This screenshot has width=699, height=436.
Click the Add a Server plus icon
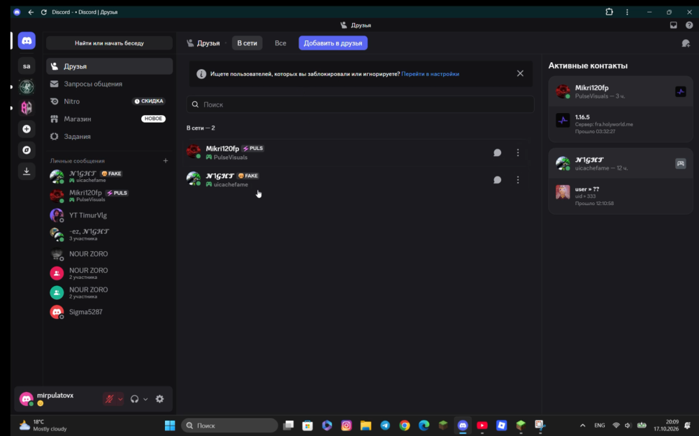point(27,129)
